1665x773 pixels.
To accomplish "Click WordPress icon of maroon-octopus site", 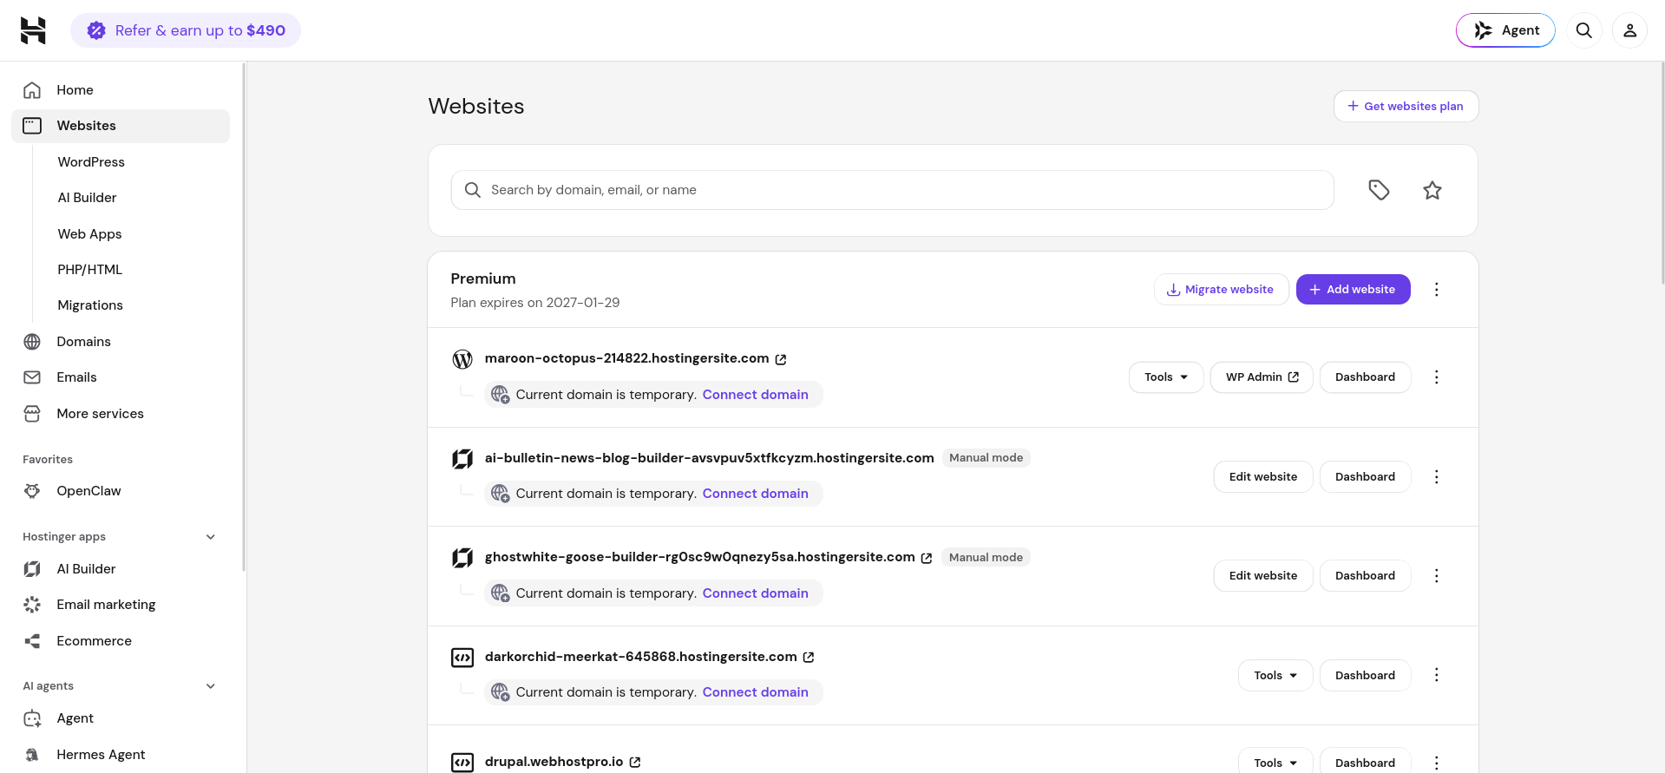I will [462, 359].
